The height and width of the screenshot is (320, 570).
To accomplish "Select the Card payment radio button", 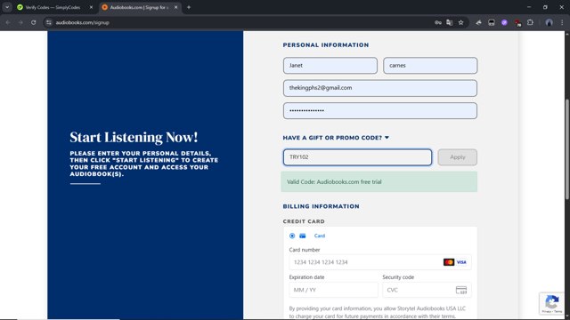I will [292, 236].
